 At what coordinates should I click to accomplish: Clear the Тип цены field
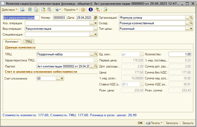coord(191,29)
